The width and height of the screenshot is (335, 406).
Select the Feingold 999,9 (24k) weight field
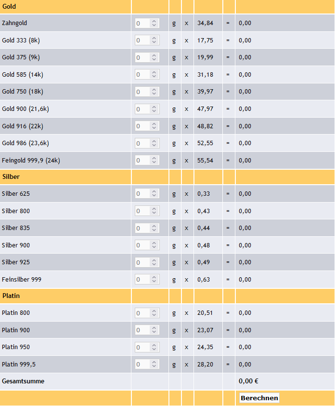(x=142, y=161)
